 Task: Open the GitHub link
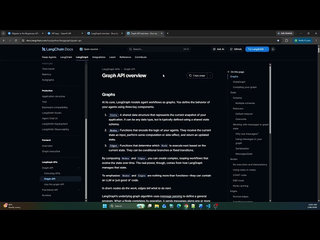[235, 49]
